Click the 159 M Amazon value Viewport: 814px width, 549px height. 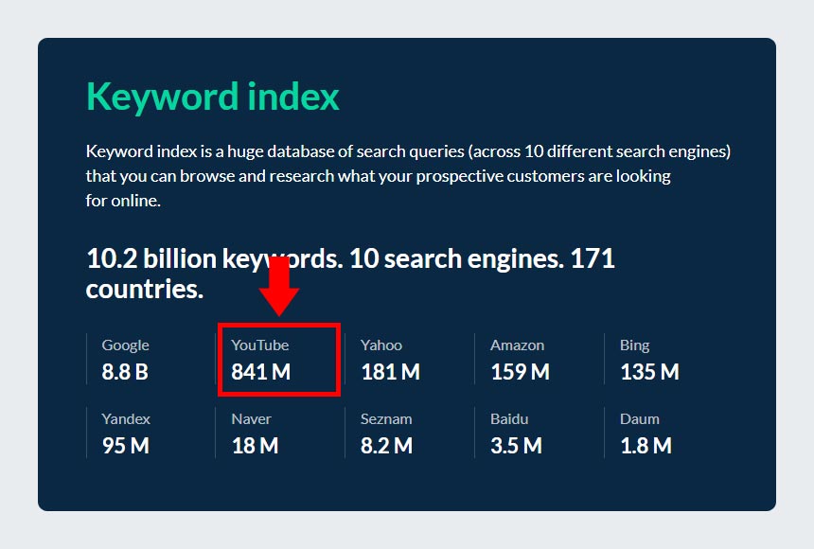520,372
